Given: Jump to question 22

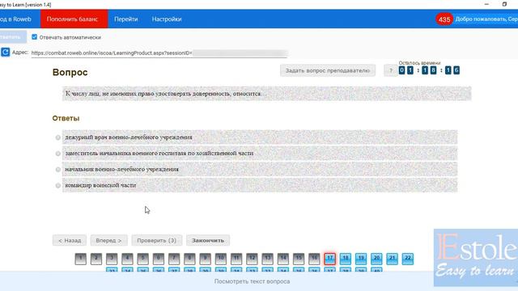Looking at the screenshot, I should [408, 259].
